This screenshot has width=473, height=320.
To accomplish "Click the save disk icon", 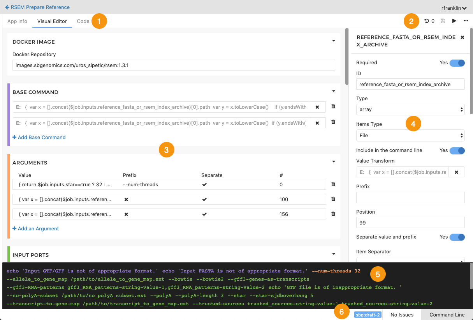I will (x=443, y=21).
